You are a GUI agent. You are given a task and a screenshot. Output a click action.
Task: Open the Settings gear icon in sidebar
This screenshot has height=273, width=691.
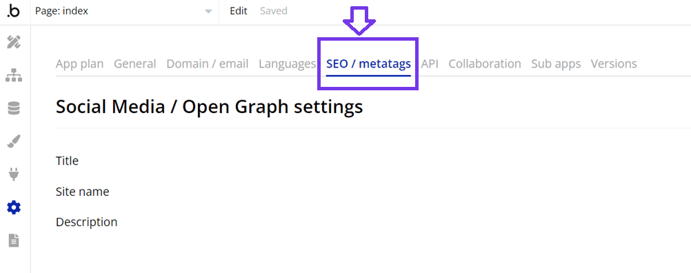[14, 207]
